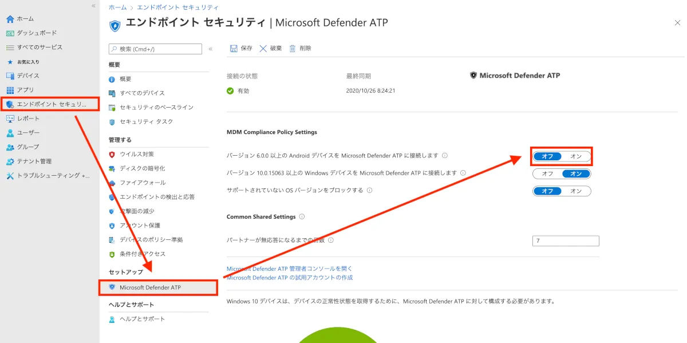
Task: Click the Home house icon in sidebar
Action: (x=10, y=19)
